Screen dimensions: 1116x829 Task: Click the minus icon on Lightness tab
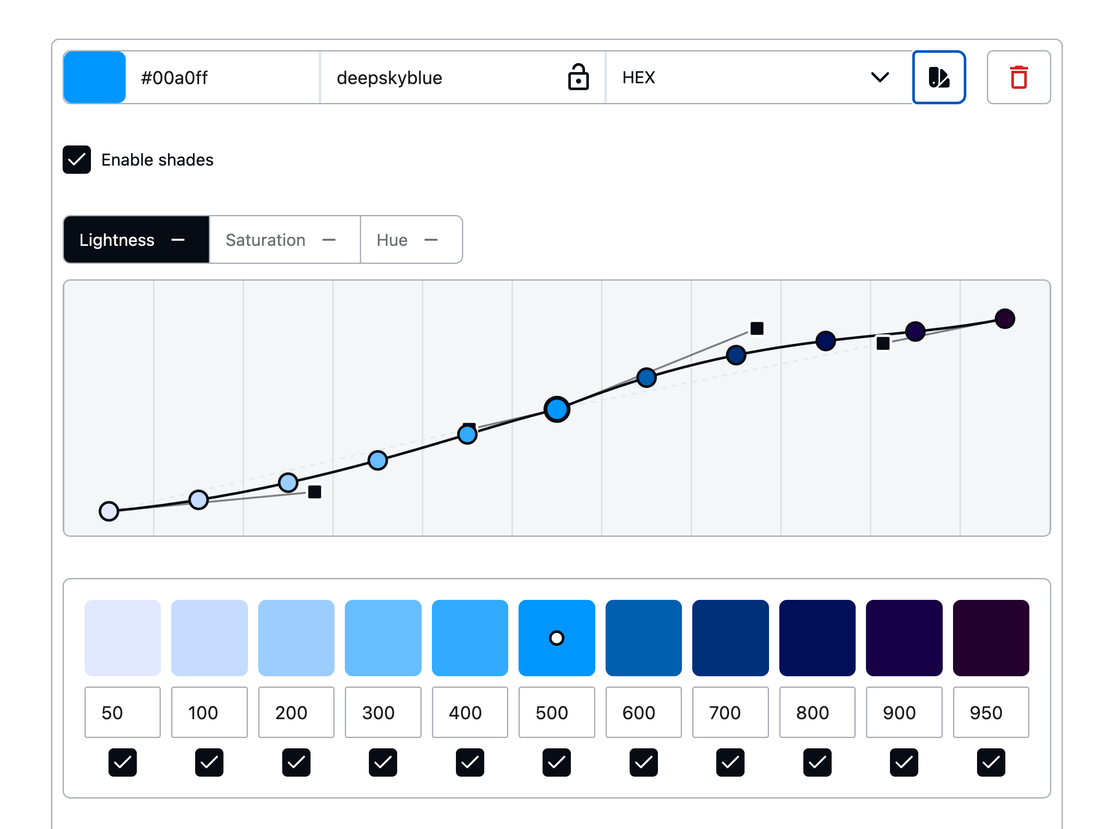coord(178,240)
